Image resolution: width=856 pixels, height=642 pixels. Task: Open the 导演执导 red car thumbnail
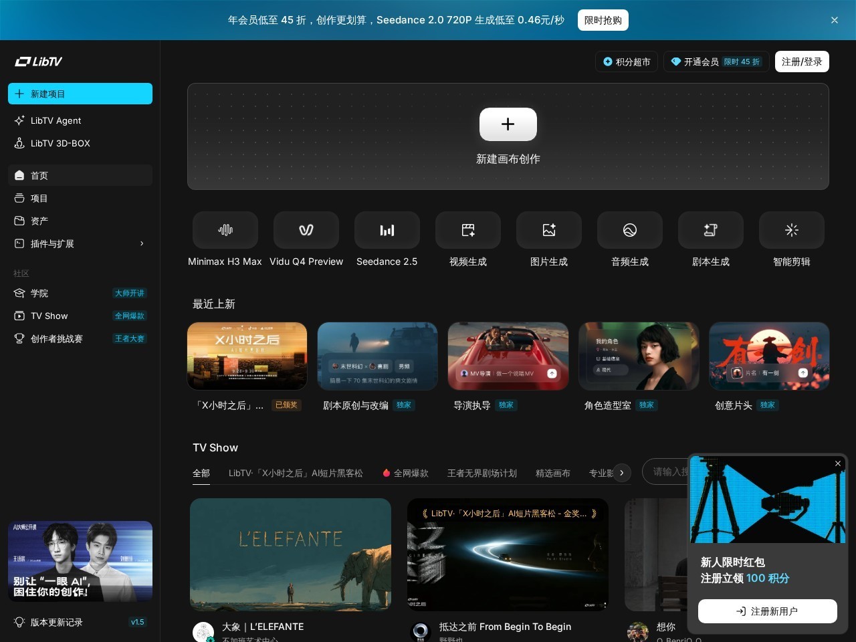[x=508, y=356]
